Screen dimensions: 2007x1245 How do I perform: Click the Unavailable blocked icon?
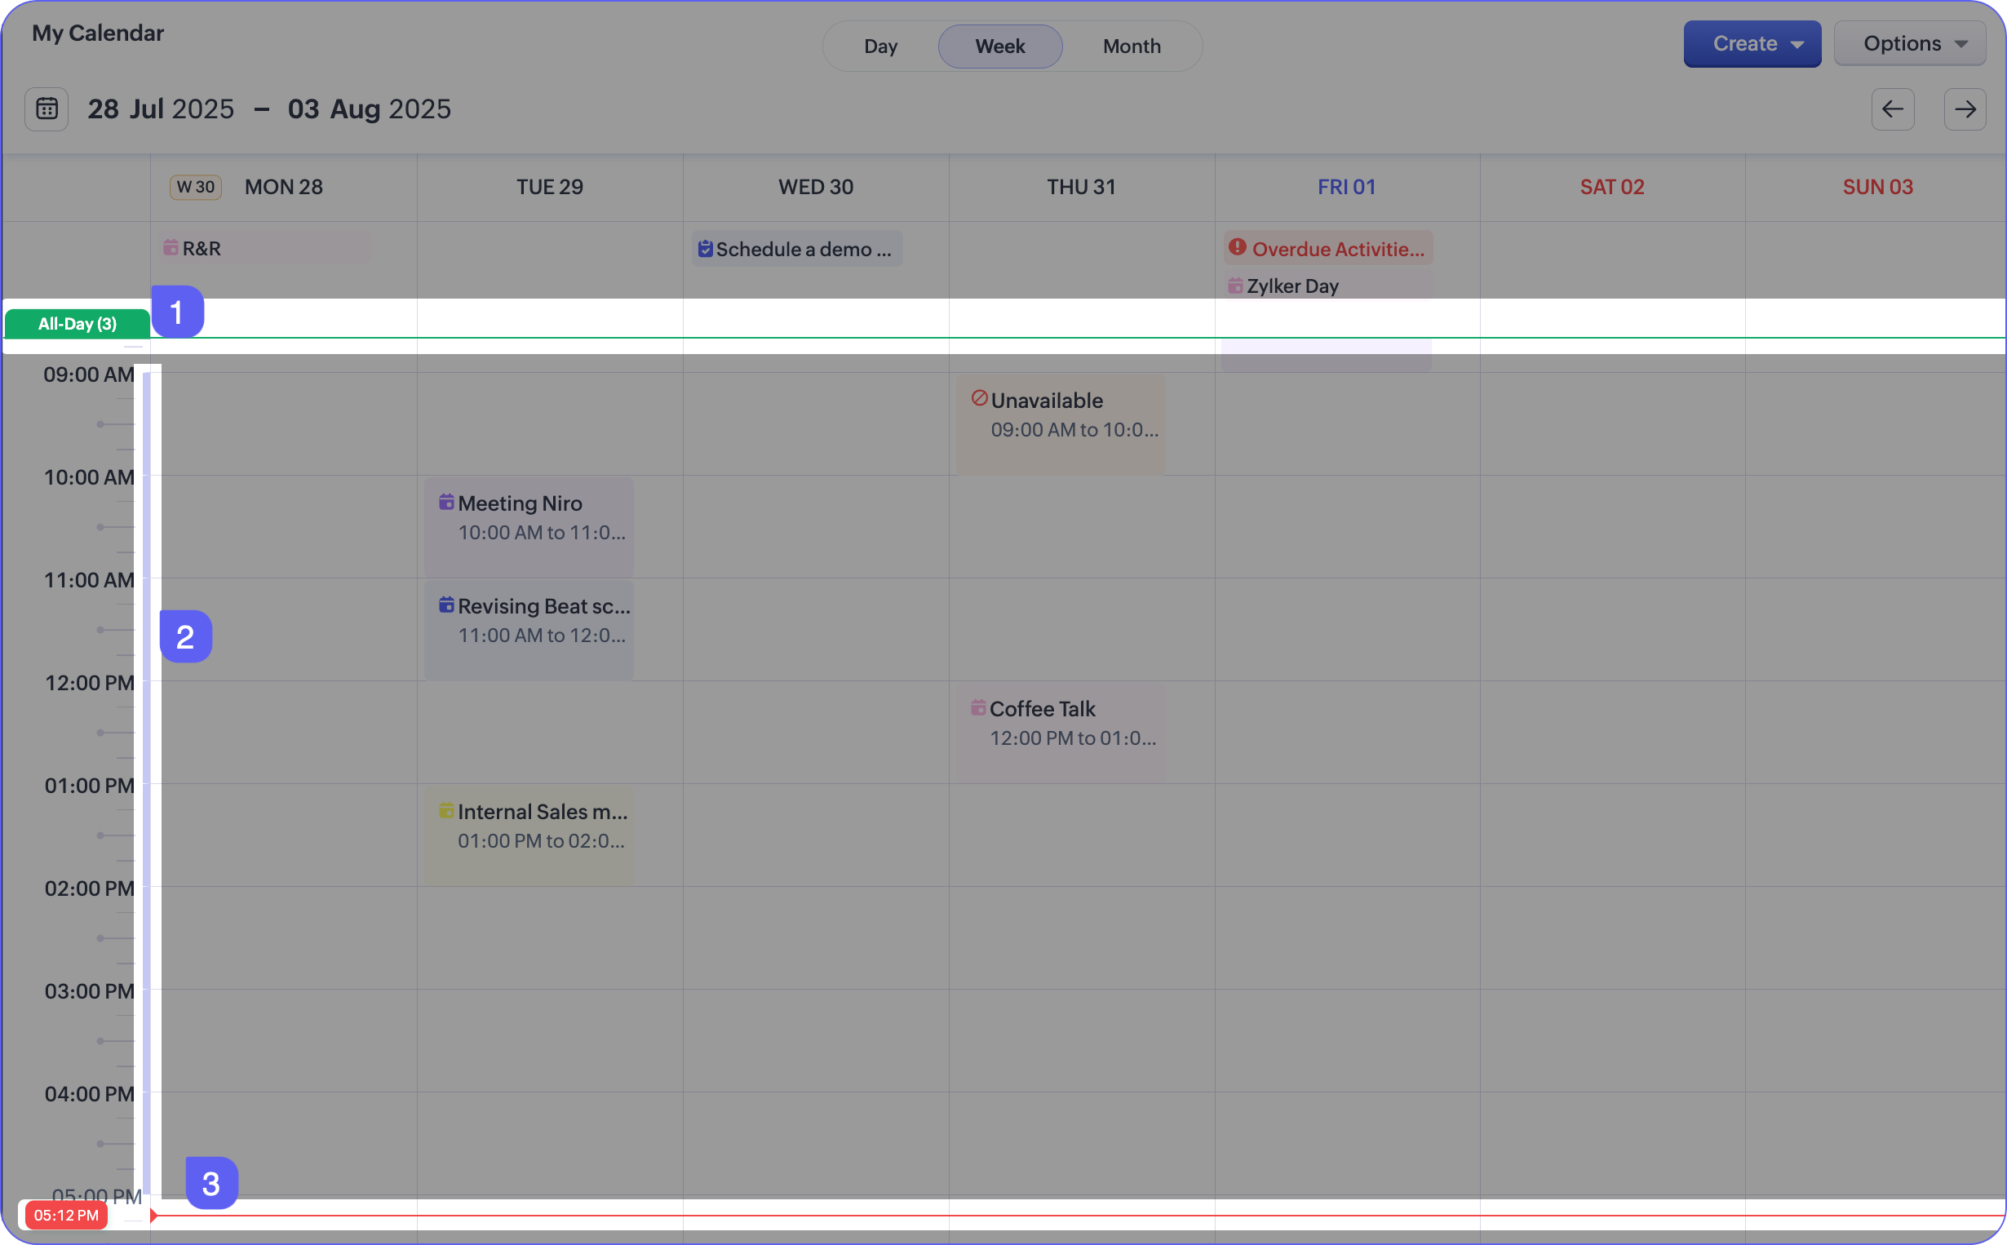pyautogui.click(x=979, y=398)
